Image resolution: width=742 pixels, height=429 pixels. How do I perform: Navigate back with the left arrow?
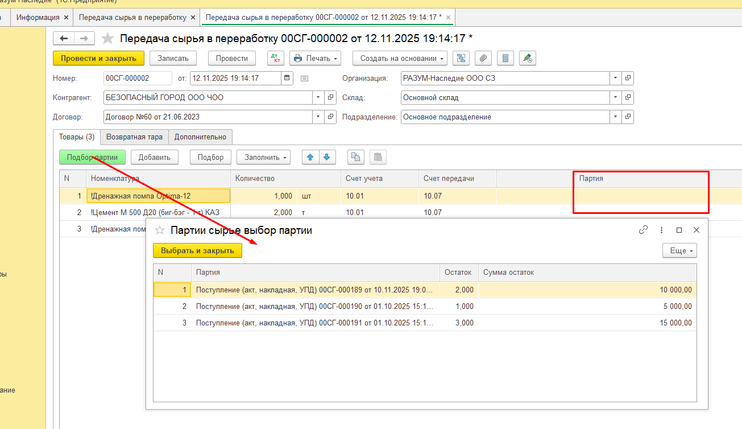(x=64, y=39)
